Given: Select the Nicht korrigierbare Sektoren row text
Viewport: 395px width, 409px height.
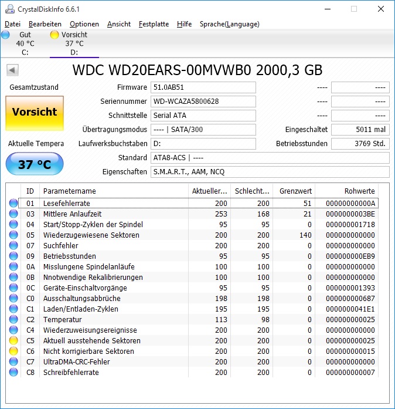Looking at the screenshot, I should (x=88, y=351).
